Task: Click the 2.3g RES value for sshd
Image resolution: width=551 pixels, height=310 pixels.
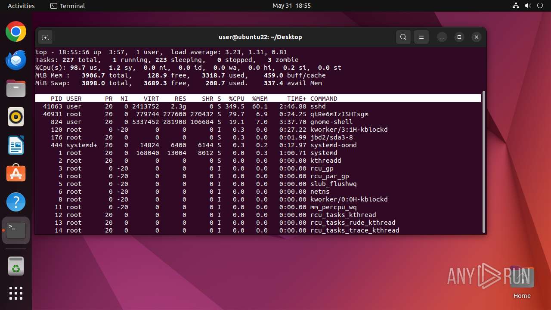Action: (x=179, y=106)
